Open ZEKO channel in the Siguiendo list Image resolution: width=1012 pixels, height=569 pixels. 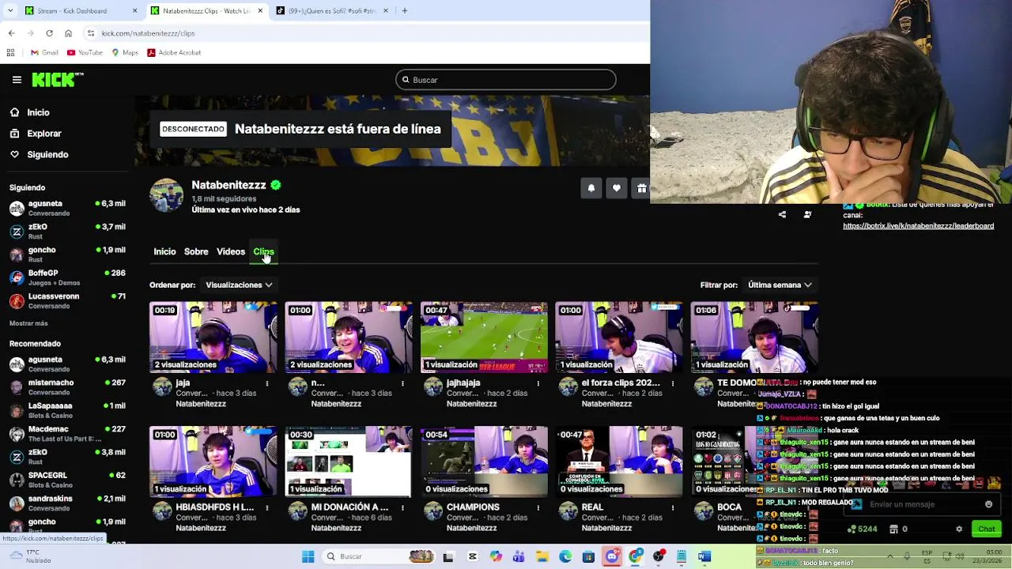pos(67,231)
